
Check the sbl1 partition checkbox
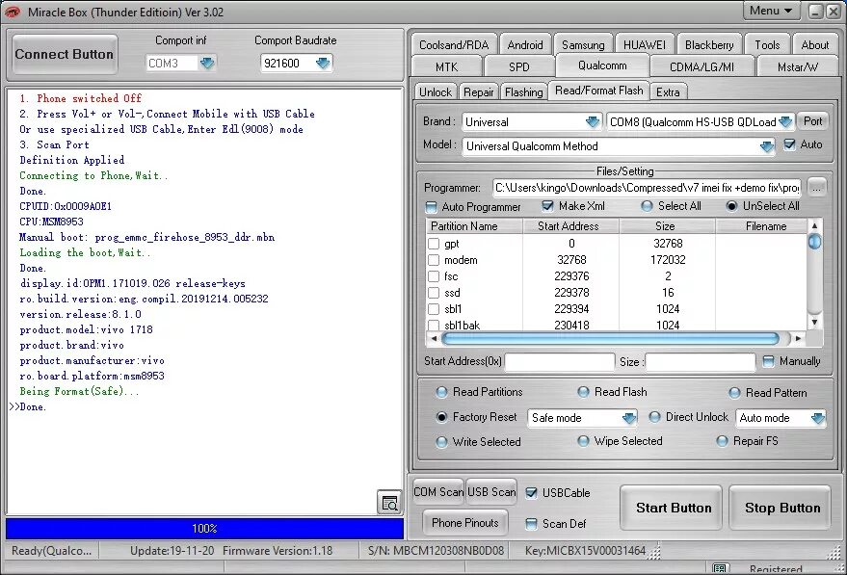(434, 309)
